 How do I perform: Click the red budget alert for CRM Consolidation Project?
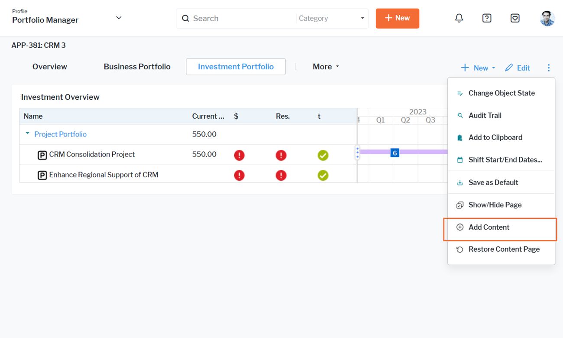click(239, 155)
